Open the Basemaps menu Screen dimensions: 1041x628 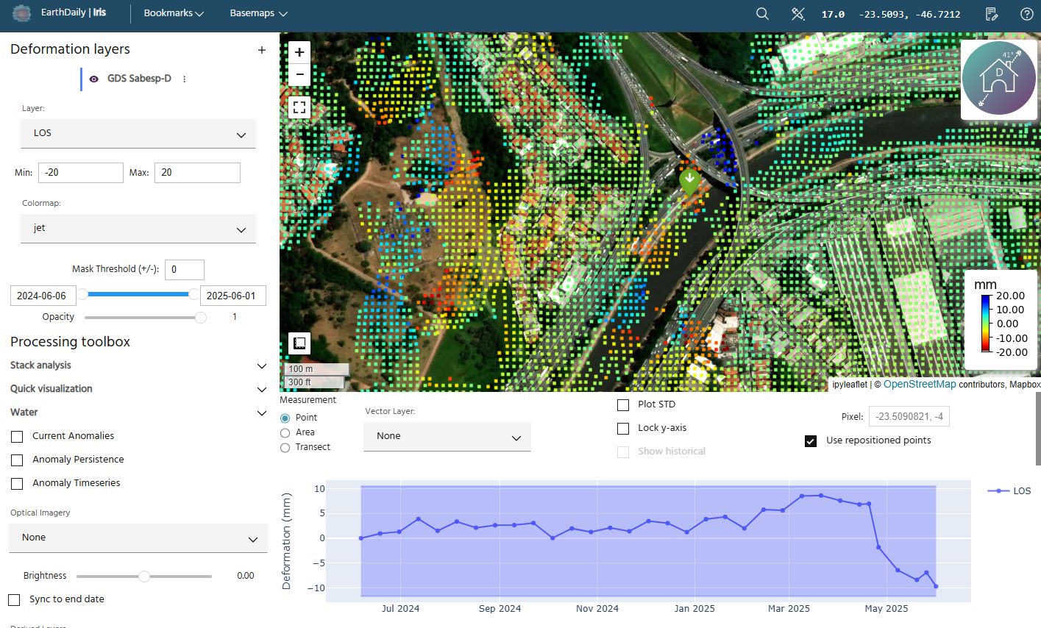(258, 13)
